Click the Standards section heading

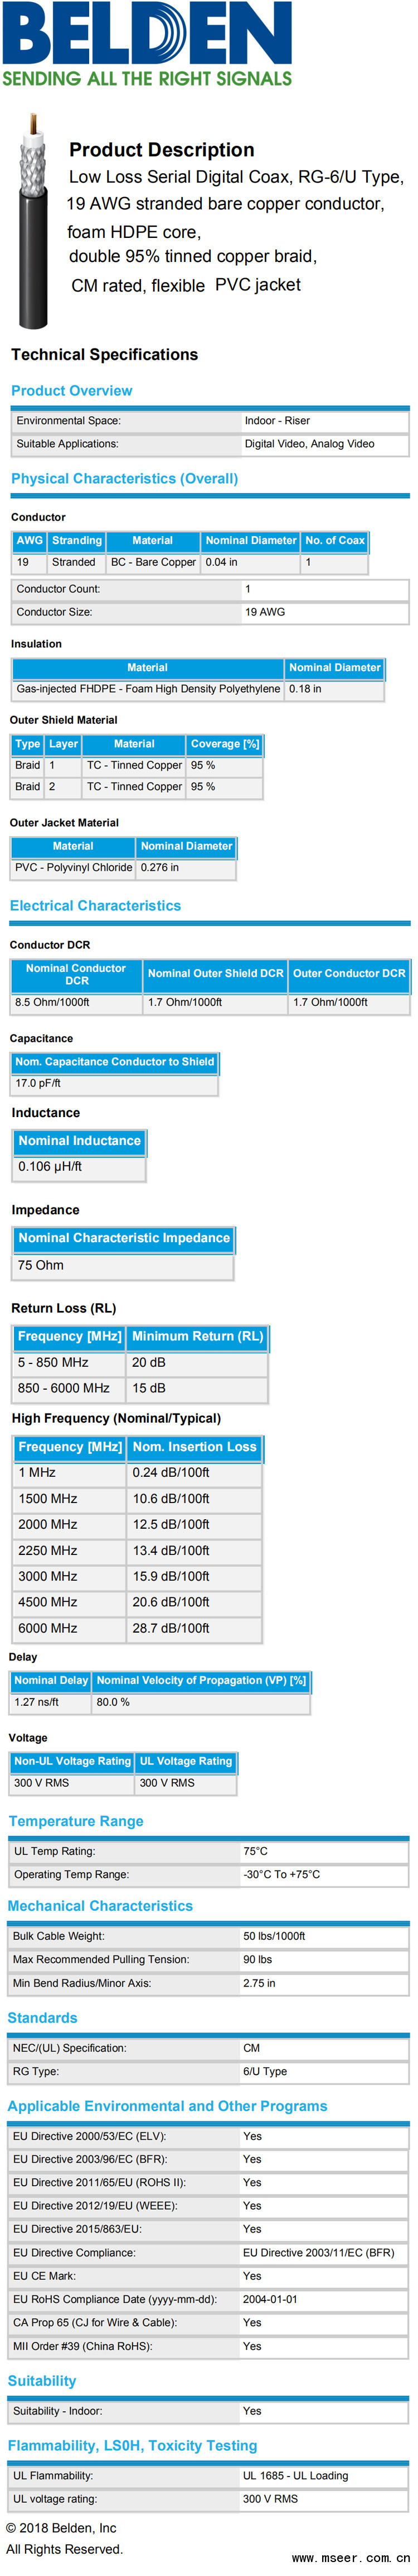(x=42, y=2018)
